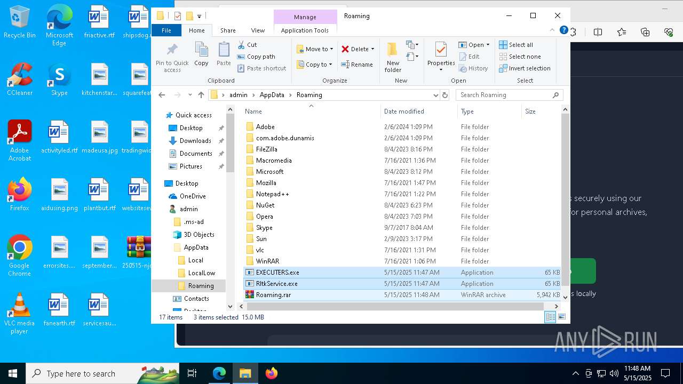This screenshot has height=384, width=683.
Task: Click the taskbar search box
Action: 102,373
